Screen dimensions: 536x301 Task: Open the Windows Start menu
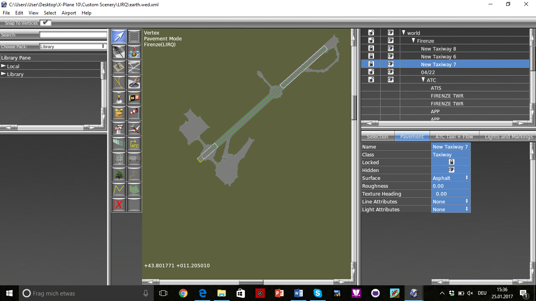pos(9,293)
